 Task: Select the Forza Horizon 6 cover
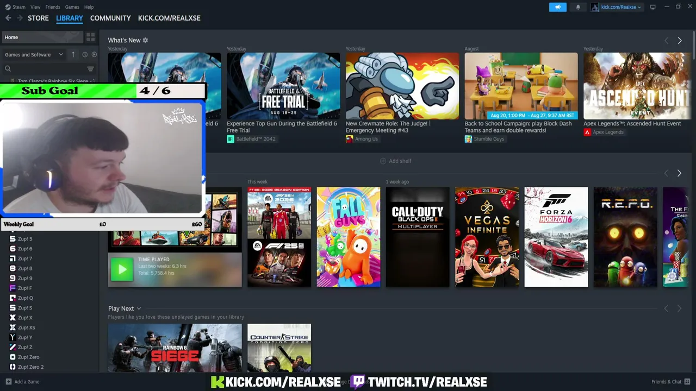(x=556, y=237)
